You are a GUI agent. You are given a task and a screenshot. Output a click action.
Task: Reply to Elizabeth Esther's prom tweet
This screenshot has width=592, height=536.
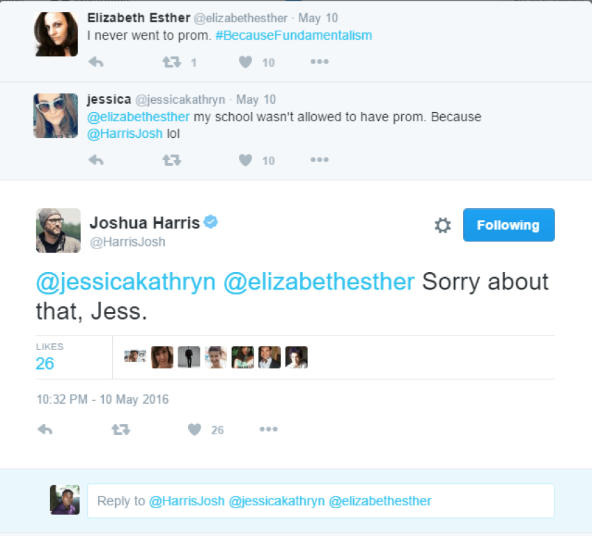pos(96,62)
